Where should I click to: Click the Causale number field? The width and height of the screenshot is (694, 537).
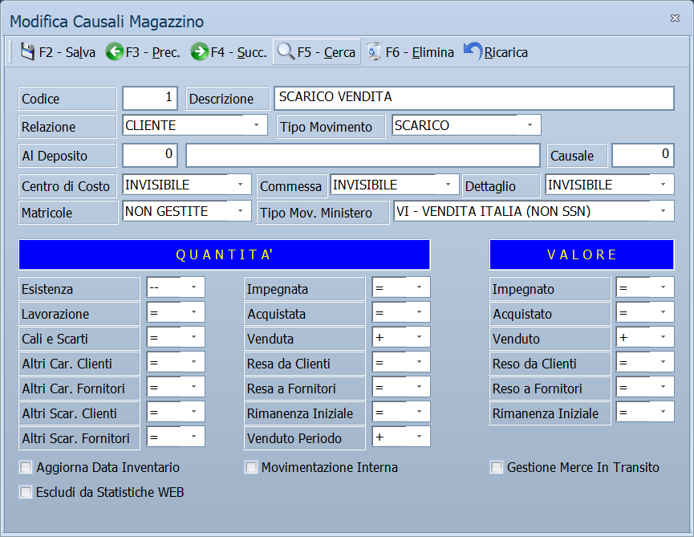pos(643,155)
